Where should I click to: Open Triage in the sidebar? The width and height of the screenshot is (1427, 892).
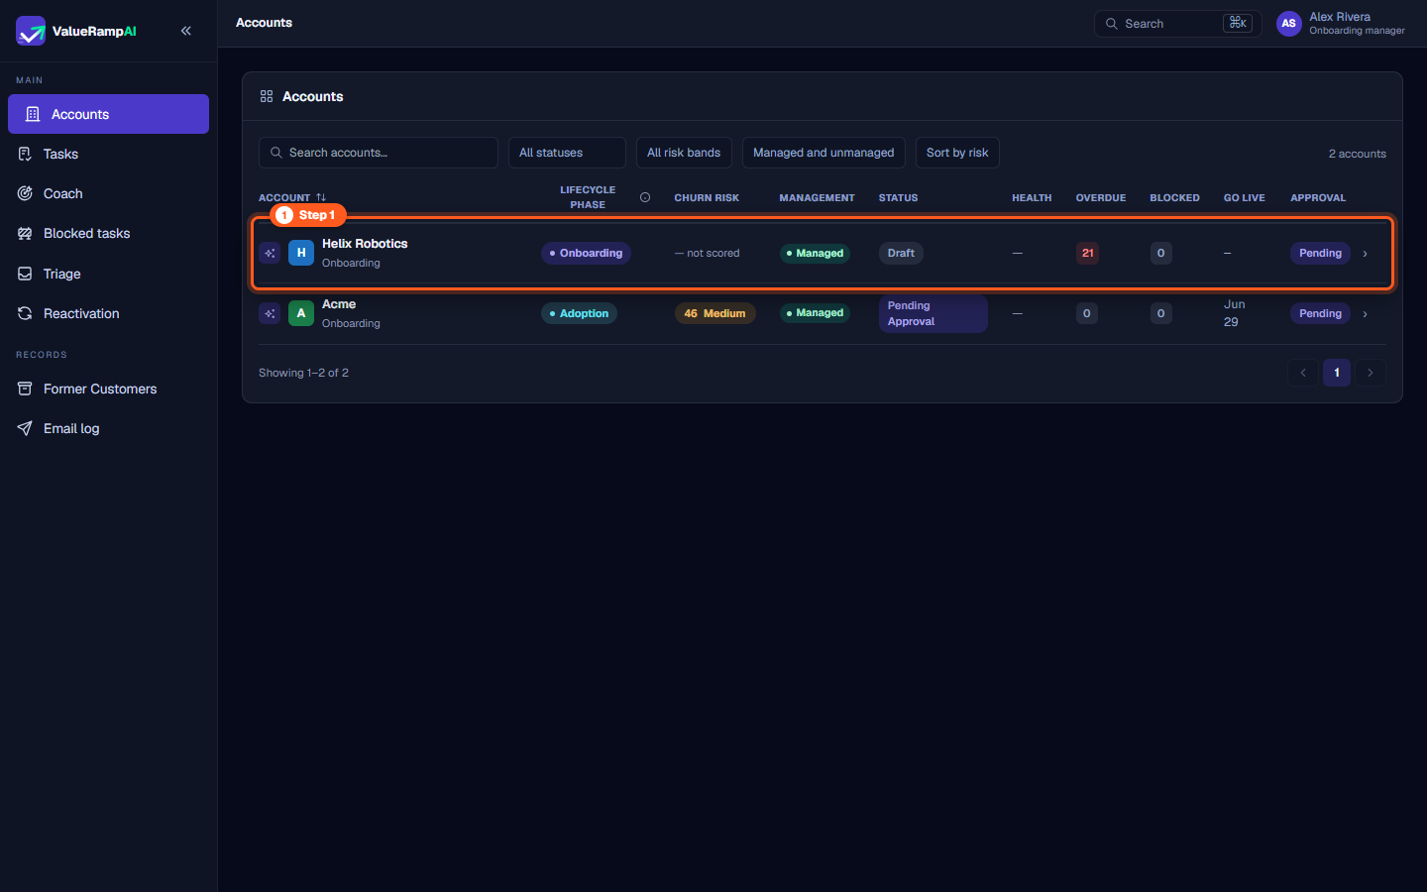[x=108, y=274]
